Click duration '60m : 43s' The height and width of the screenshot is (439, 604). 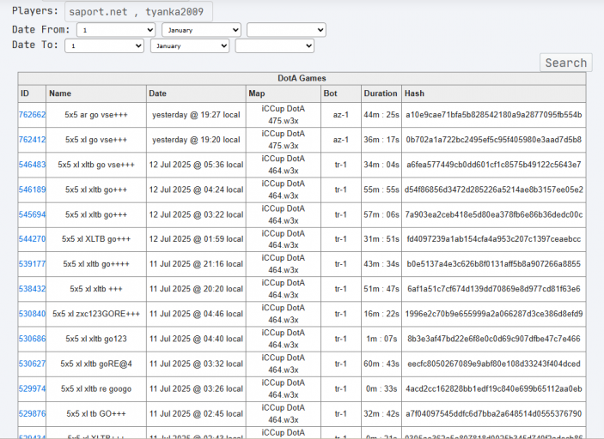(381, 364)
